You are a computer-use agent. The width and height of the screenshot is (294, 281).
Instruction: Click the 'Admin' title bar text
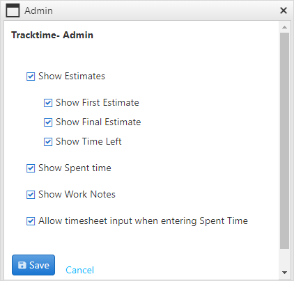[x=39, y=10]
